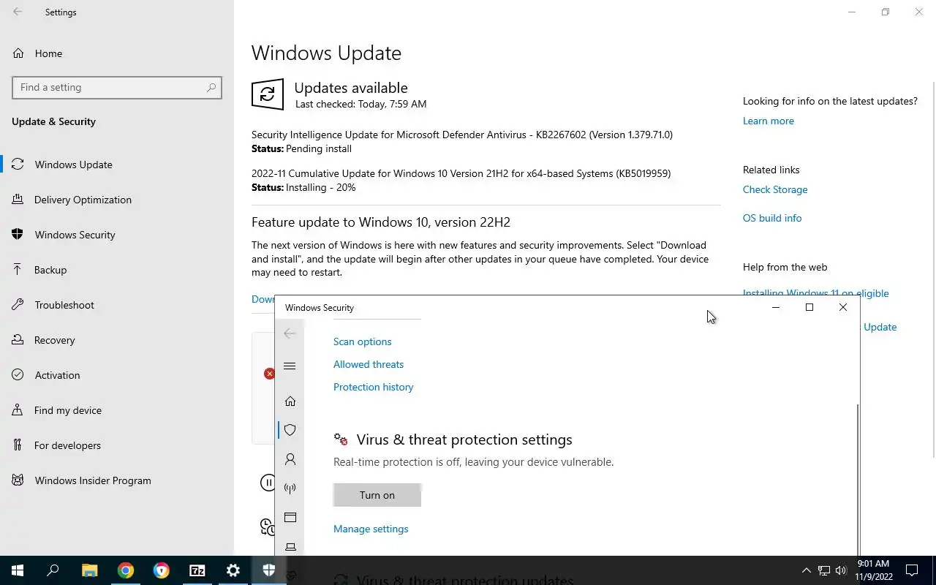Open App & browser control icon
The width and height of the screenshot is (936, 585).
(290, 518)
